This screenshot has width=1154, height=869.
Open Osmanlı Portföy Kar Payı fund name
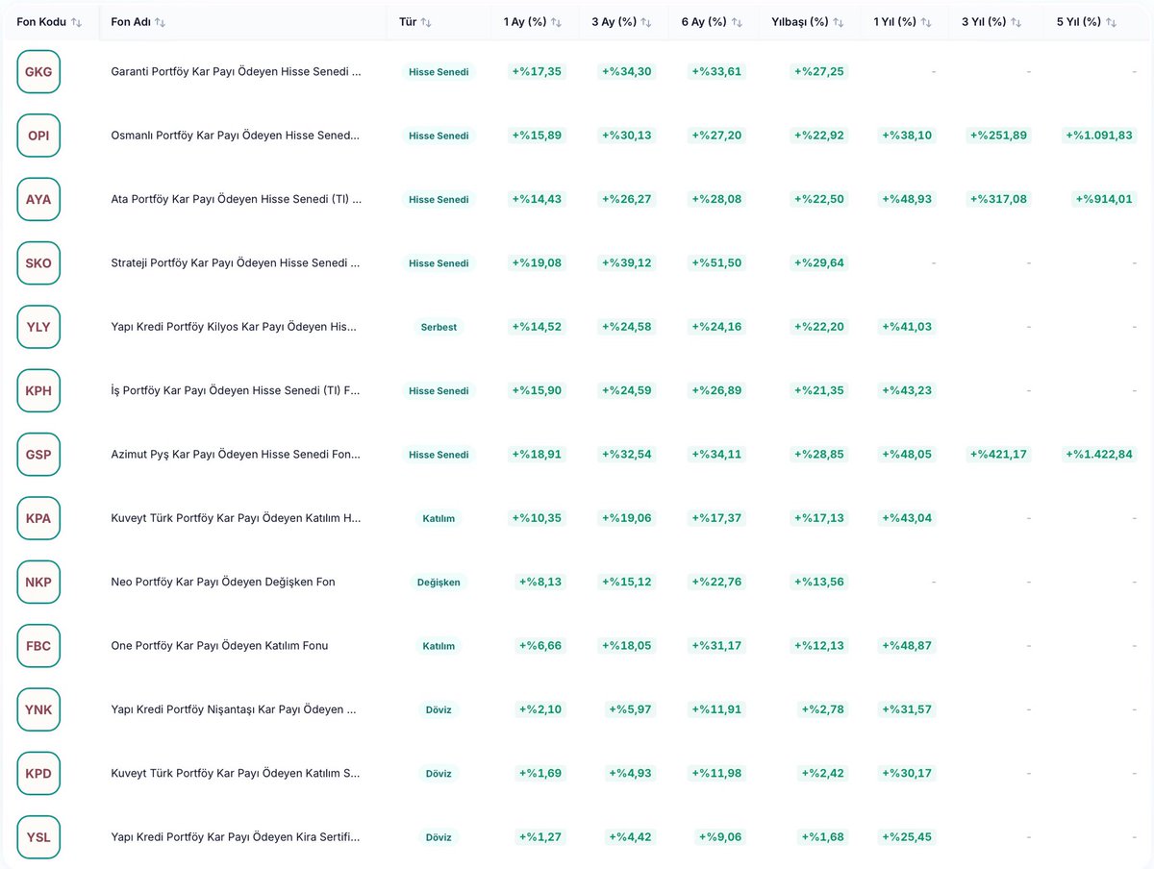pos(236,136)
